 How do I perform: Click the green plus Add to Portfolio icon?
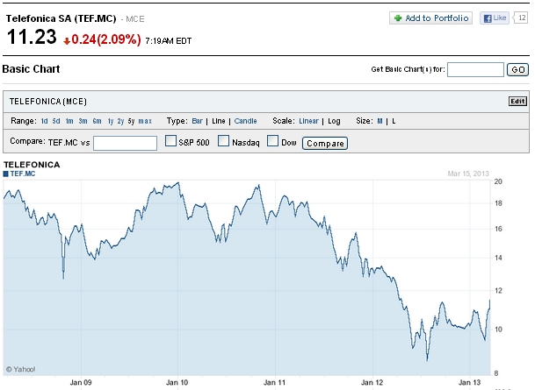coord(397,18)
